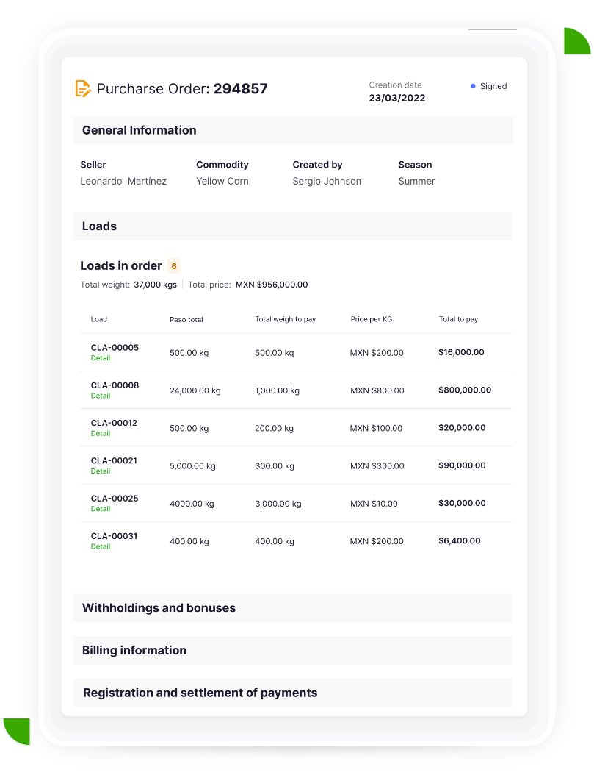View Detail of load CLA-00025

100,509
